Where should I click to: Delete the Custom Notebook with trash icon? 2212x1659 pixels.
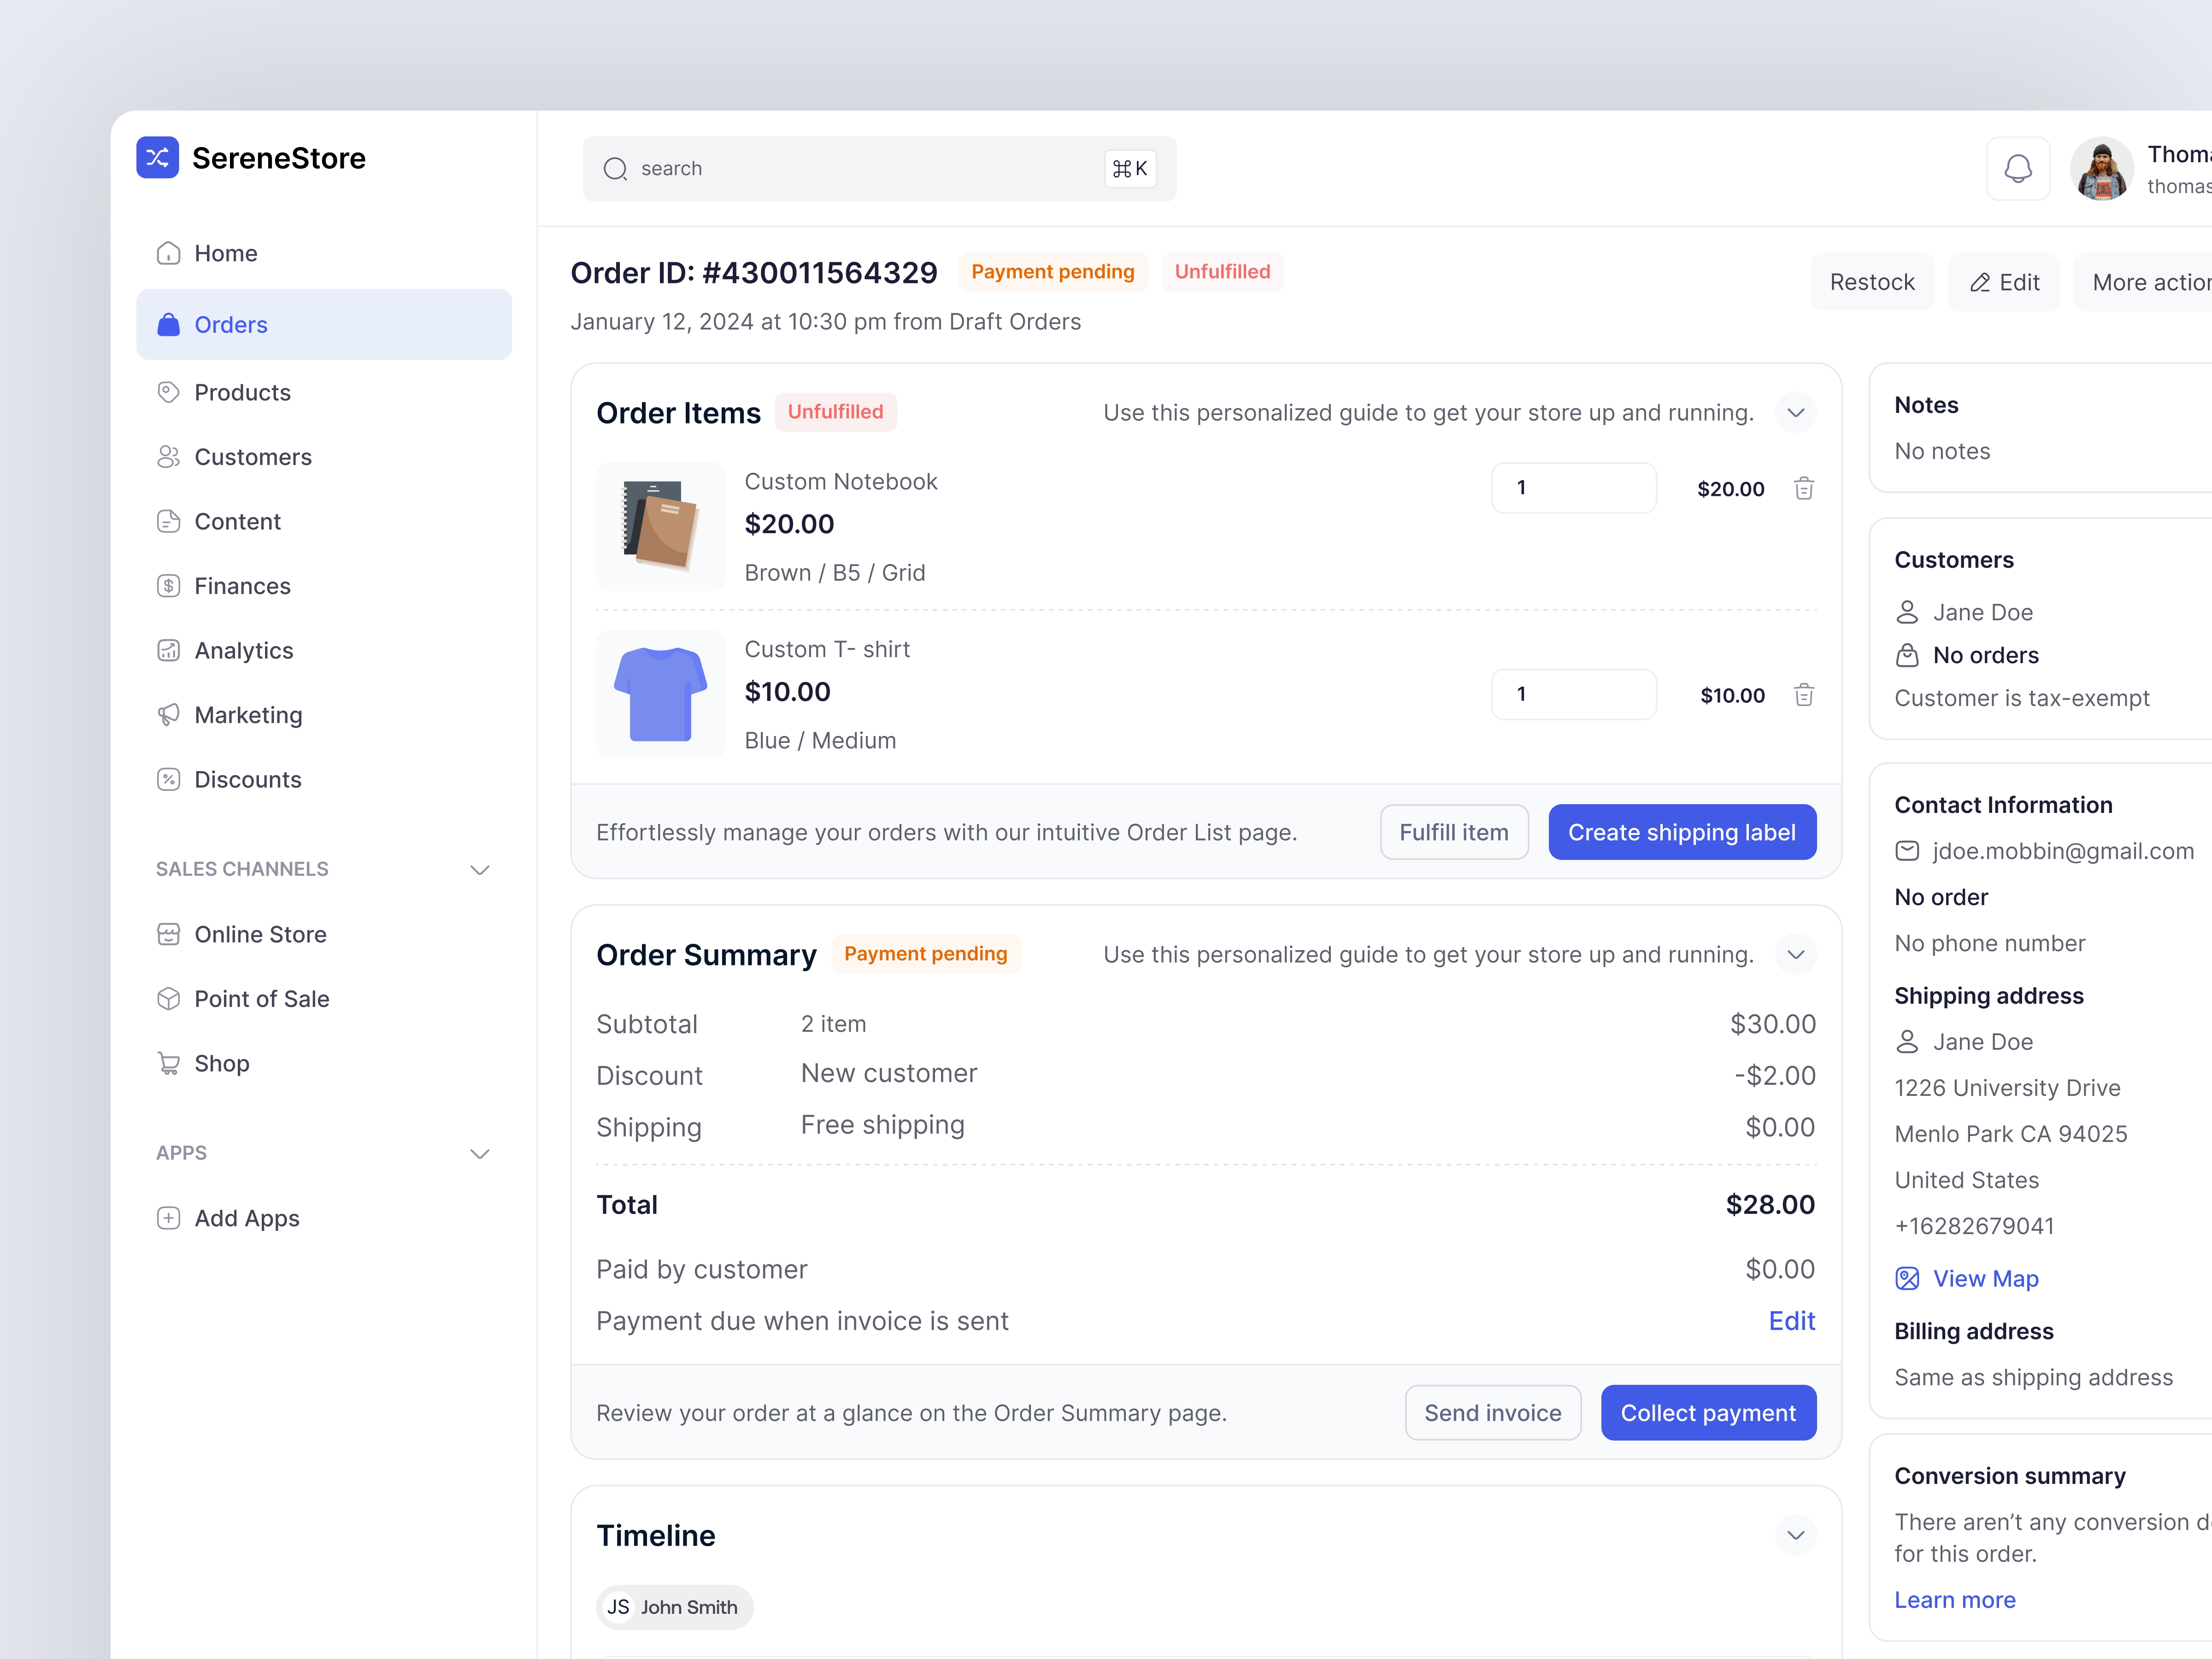(x=1804, y=489)
